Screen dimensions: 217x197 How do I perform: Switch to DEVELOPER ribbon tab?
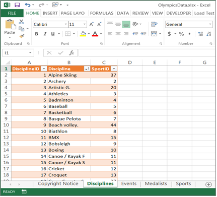[179, 13]
